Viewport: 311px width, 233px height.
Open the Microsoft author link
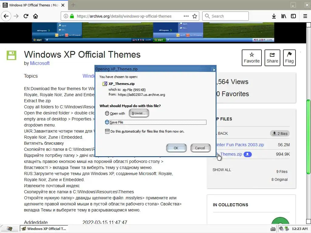click(x=40, y=63)
